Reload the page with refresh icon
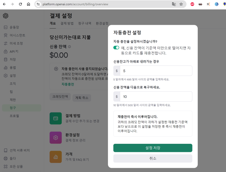This screenshot has height=172, width=226. point(20,4)
